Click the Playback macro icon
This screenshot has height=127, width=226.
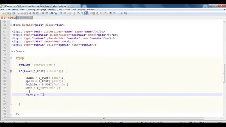pos(118,13)
